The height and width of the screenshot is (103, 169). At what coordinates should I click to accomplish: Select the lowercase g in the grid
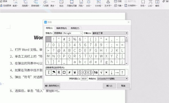pyautogui.click(x=106, y=62)
